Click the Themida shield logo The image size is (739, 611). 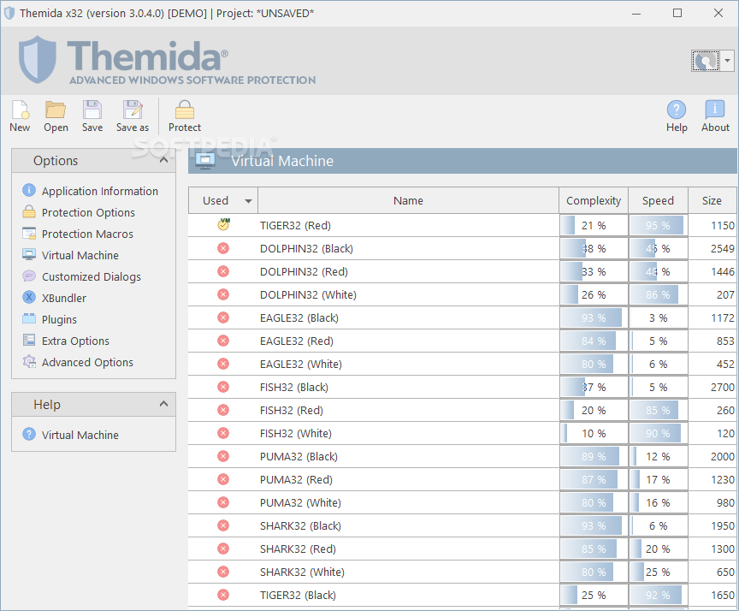pyautogui.click(x=38, y=59)
